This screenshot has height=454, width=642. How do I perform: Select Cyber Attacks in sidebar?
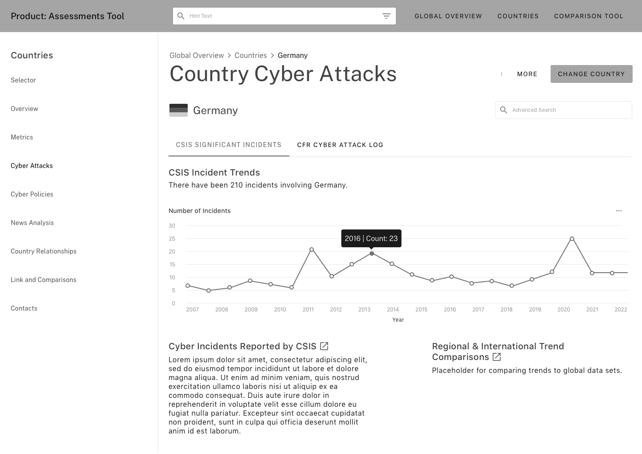(32, 166)
